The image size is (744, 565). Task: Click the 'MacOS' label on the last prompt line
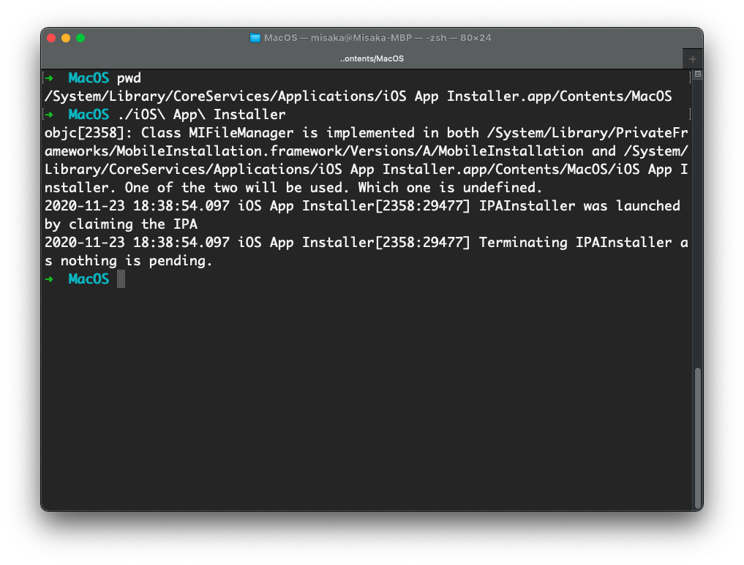click(x=89, y=279)
